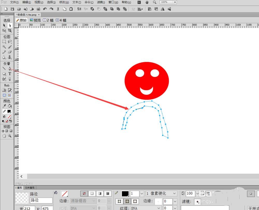
Task: Activate the Crop tool
Action: click(x=10, y=31)
